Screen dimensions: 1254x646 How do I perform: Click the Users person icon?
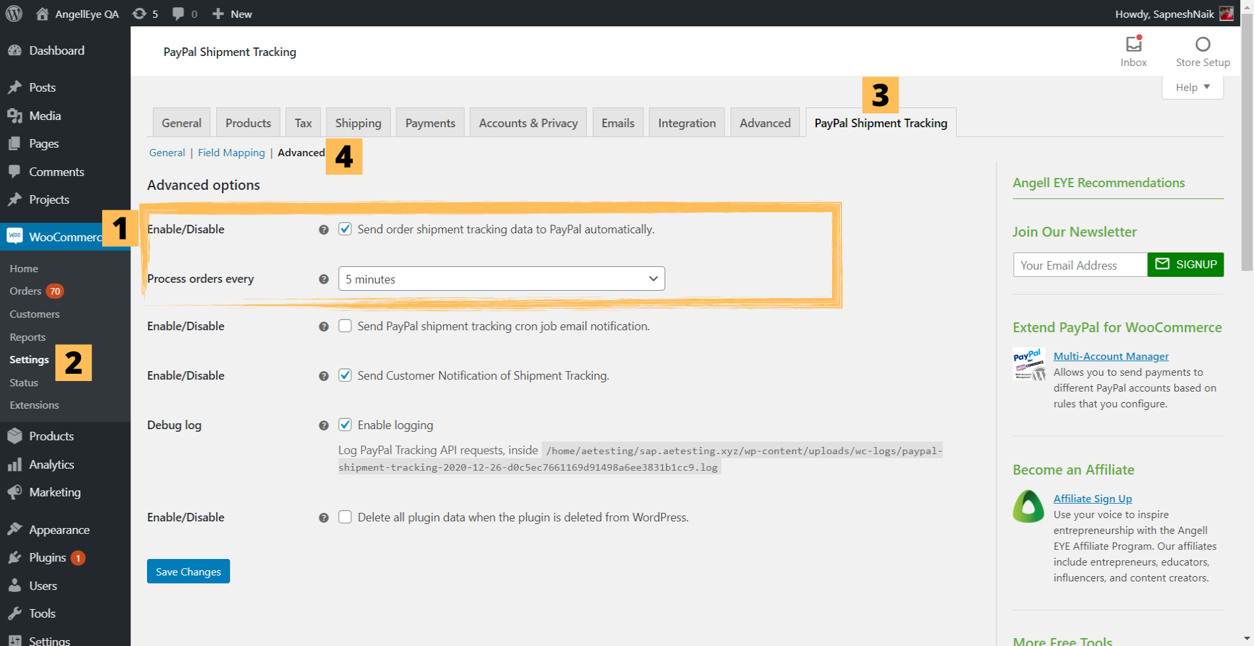(15, 586)
